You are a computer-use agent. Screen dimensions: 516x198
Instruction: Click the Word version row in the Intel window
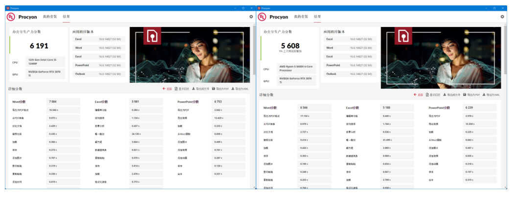click(99, 48)
